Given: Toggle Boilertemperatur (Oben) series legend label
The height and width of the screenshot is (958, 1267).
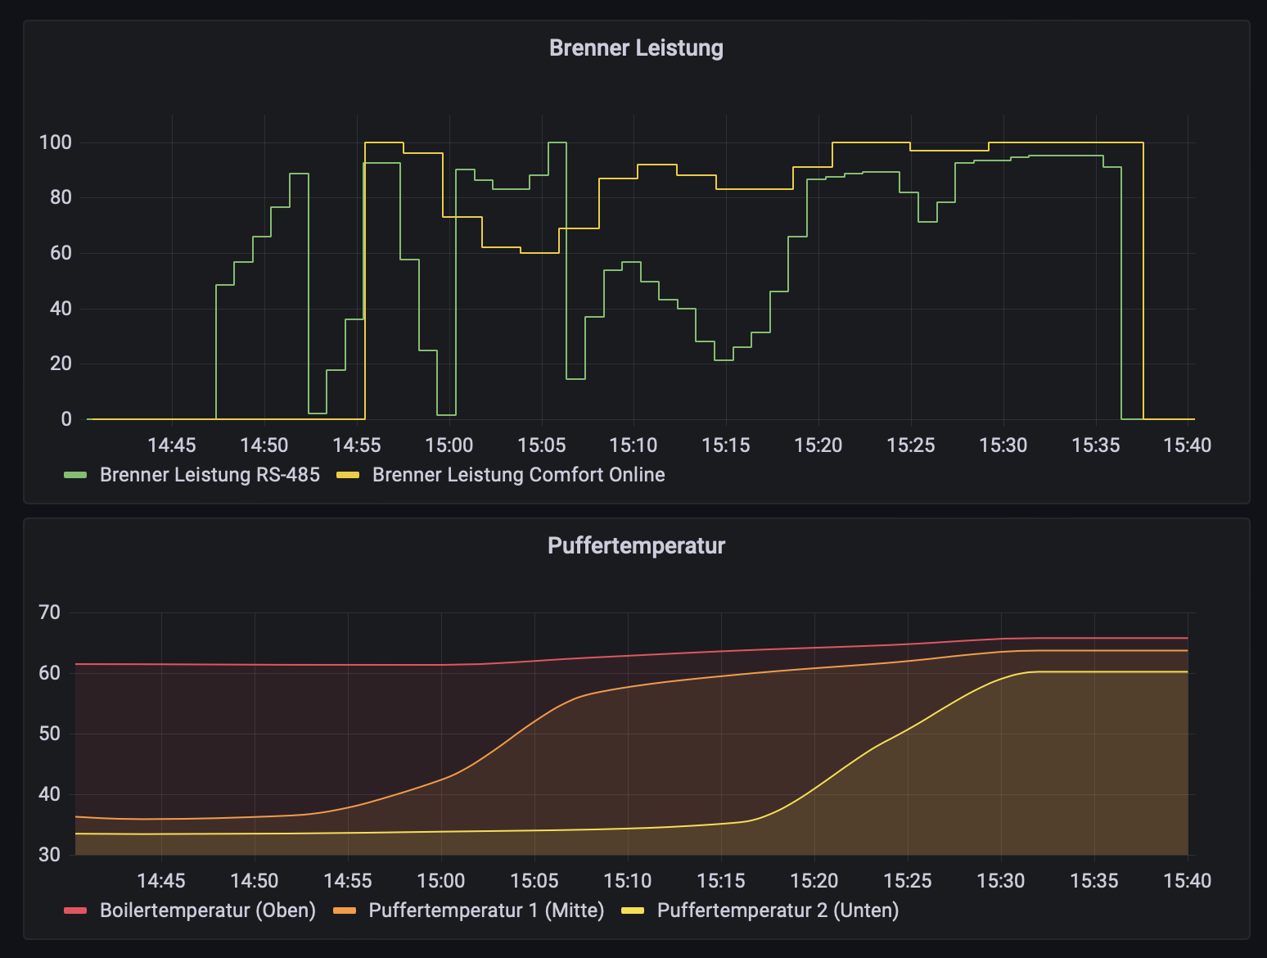Looking at the screenshot, I should pos(207,911).
